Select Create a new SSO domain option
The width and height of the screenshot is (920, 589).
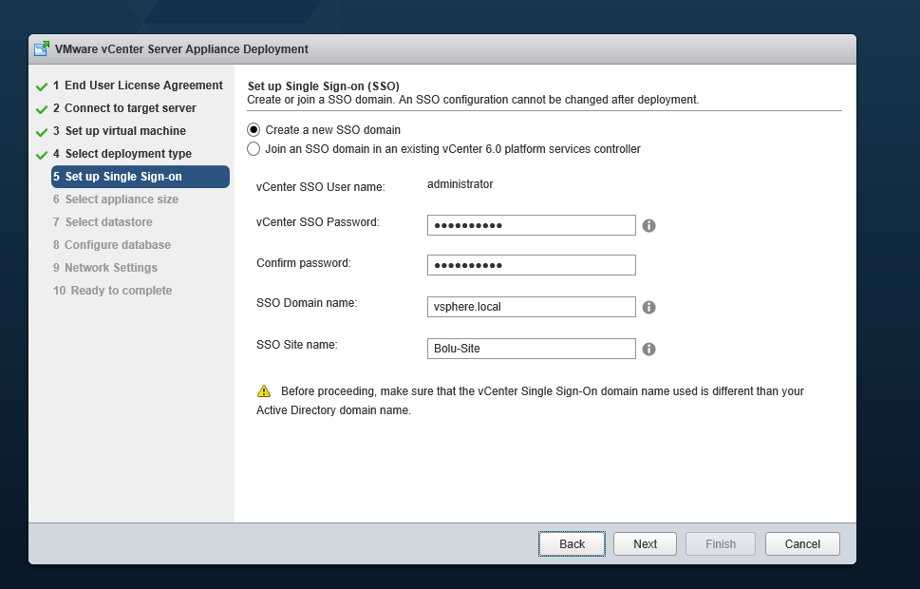click(x=253, y=130)
